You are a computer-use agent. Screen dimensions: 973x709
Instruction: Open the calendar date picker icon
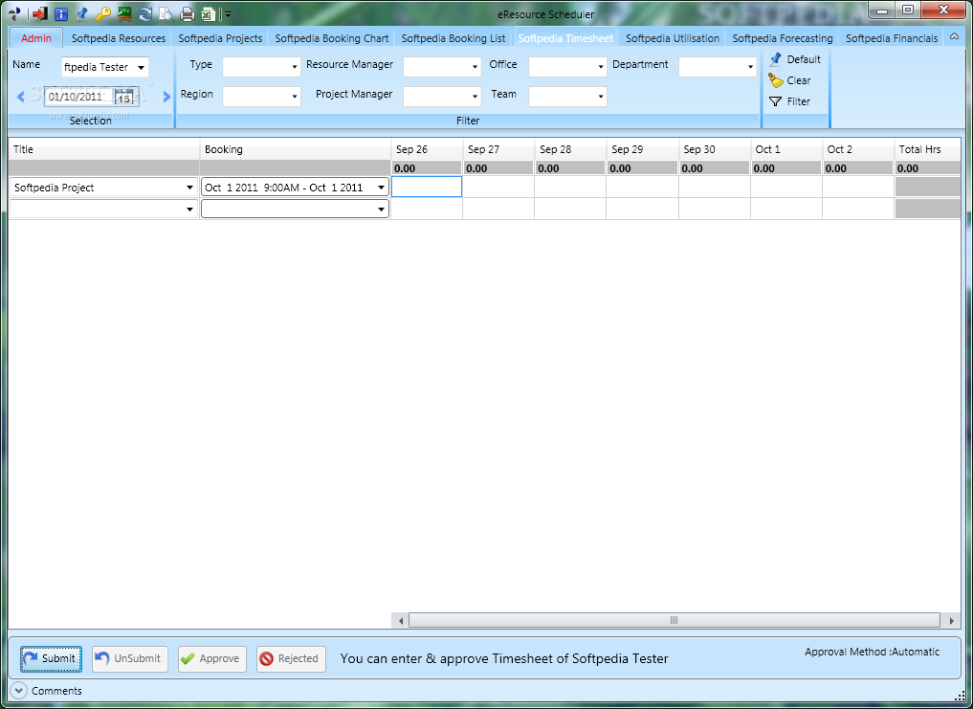[124, 97]
